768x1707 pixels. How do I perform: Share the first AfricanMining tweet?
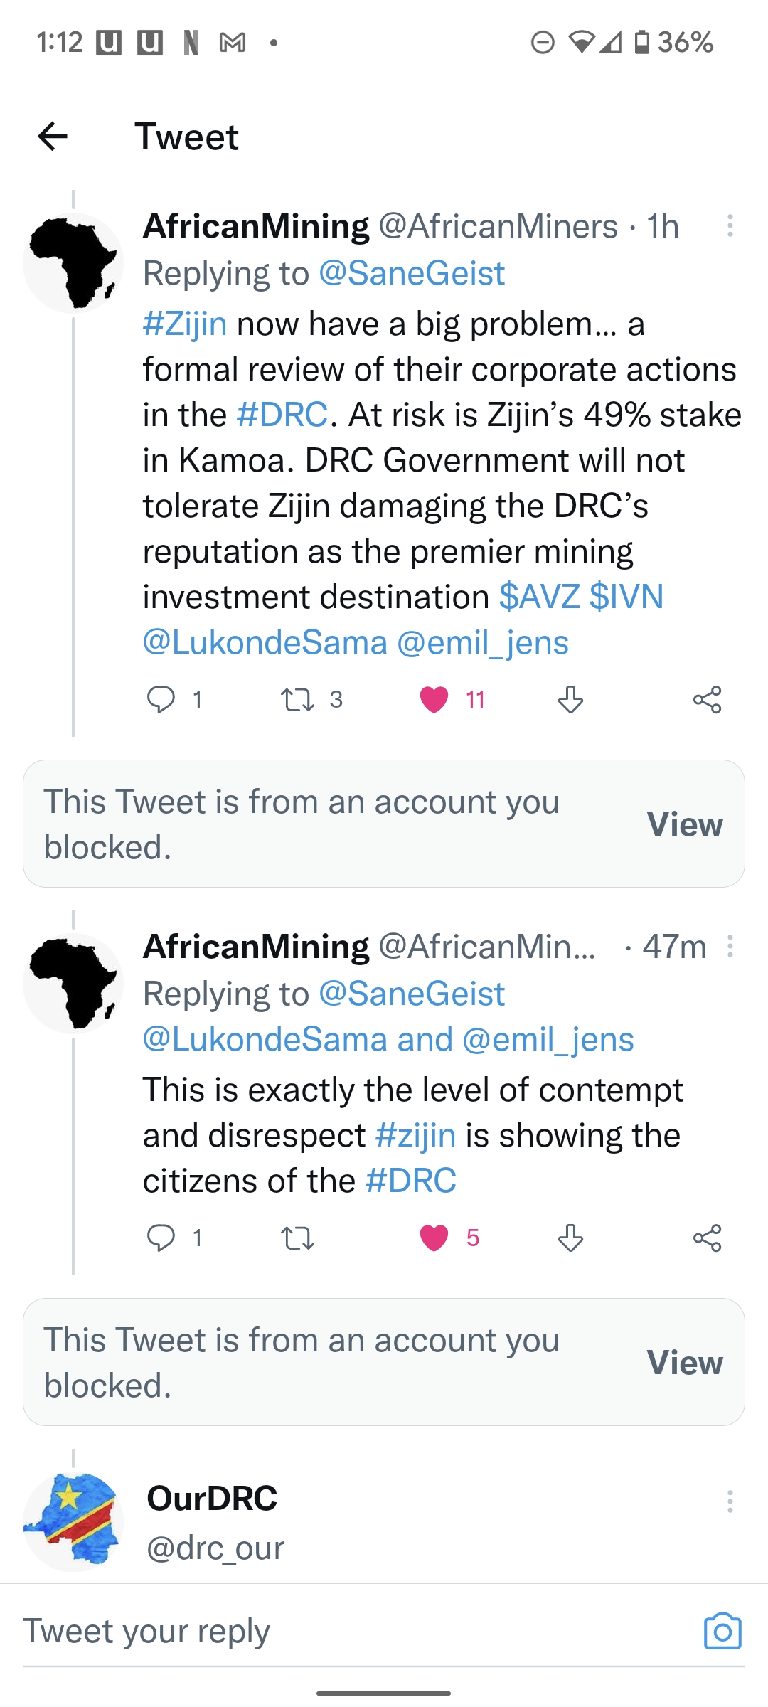(x=707, y=700)
